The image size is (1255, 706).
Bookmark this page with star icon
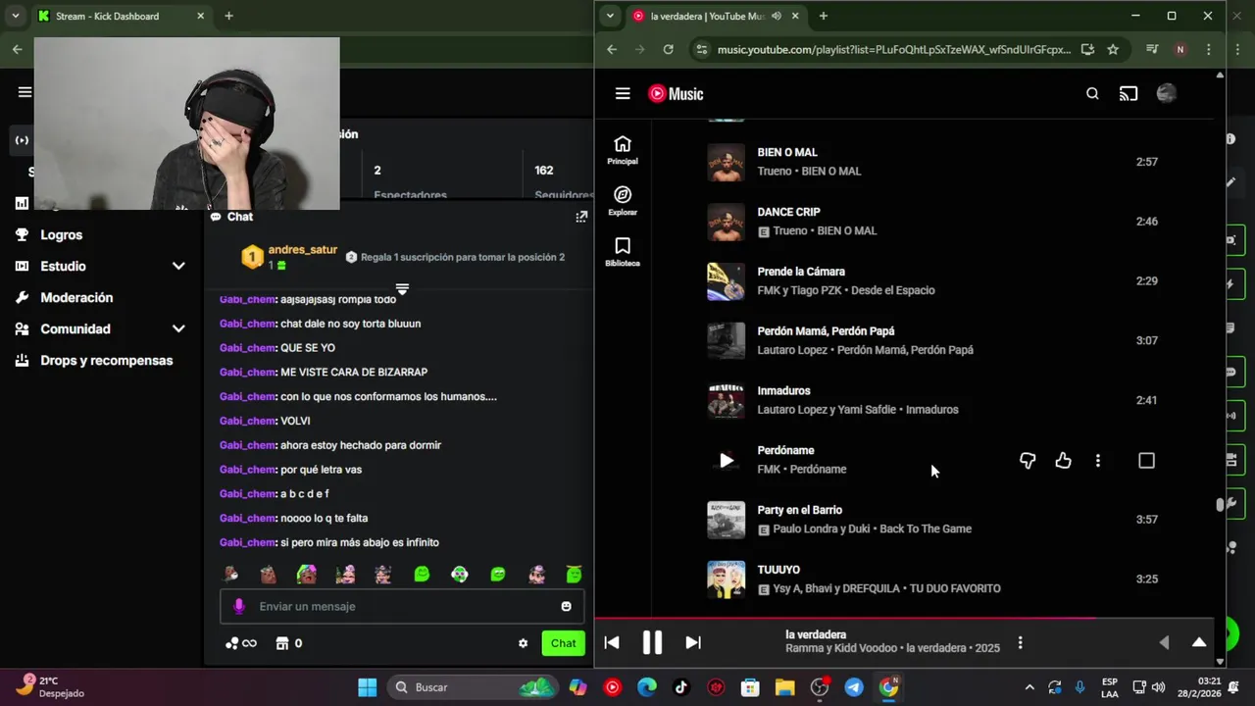coord(1113,49)
